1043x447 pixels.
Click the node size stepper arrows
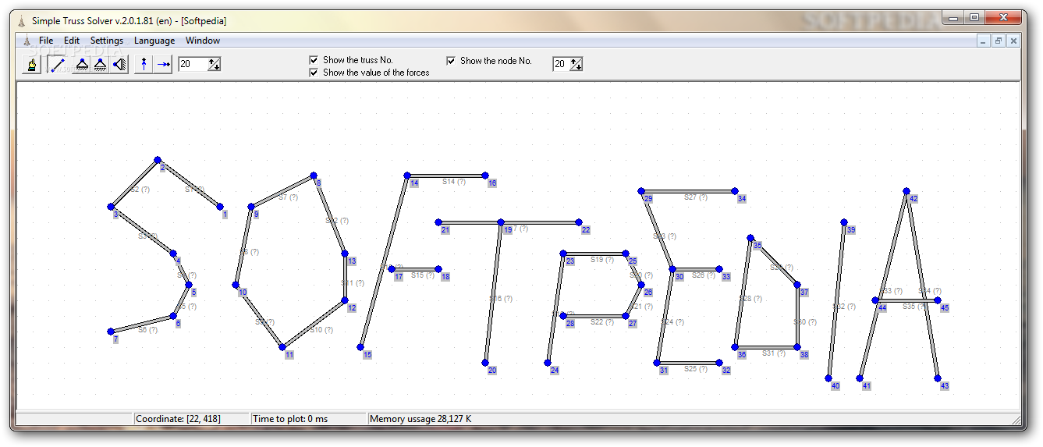[576, 64]
